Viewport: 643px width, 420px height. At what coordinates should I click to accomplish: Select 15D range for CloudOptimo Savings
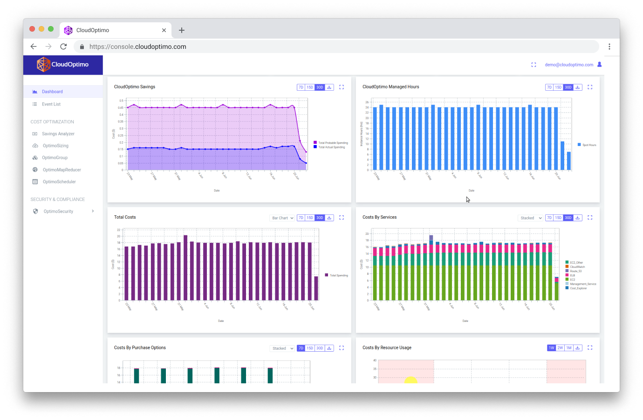click(x=310, y=87)
